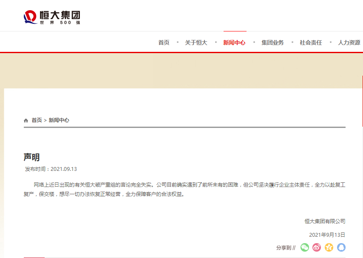The height and width of the screenshot is (258, 363).
Task: Share to WeChat icon
Action: 305,247
